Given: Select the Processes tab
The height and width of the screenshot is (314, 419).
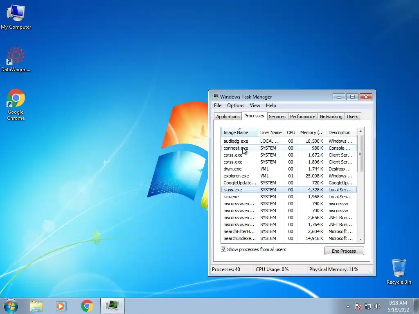Looking at the screenshot, I should pyautogui.click(x=254, y=116).
